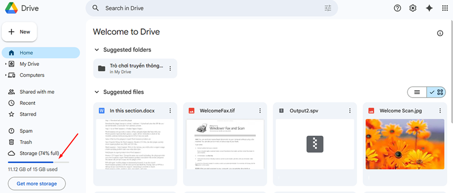
Task: Switch to list layout view
Action: coord(417,92)
